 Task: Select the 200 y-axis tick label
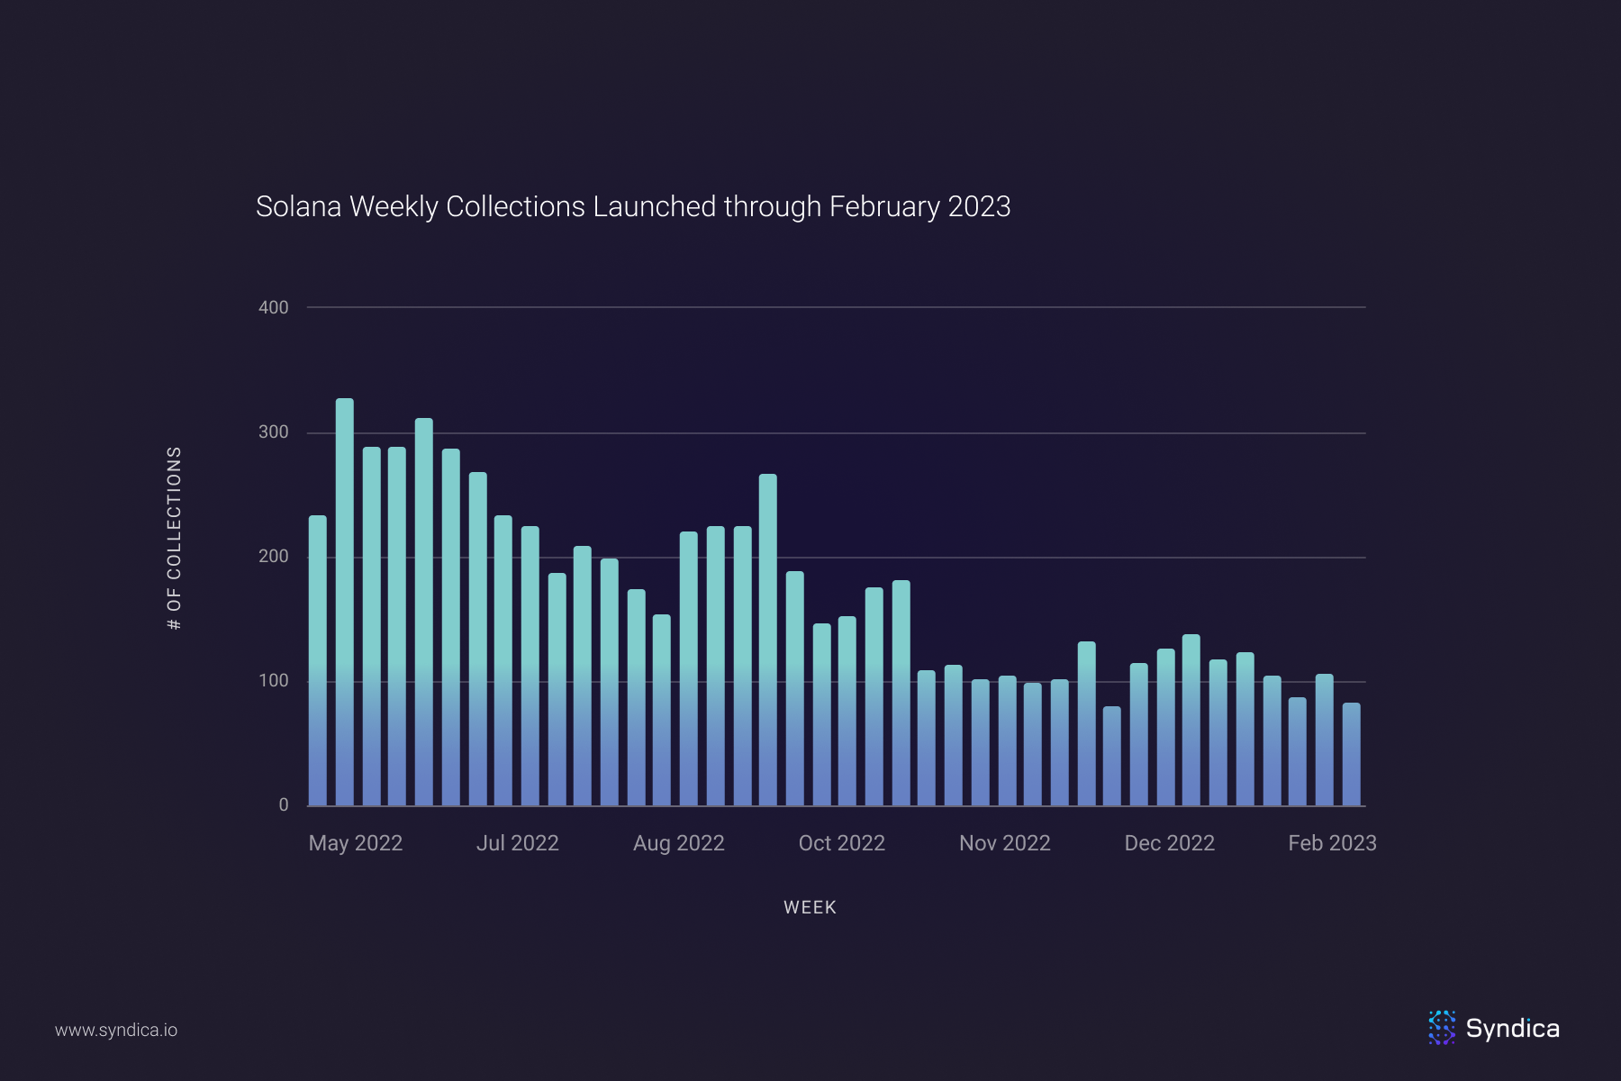tap(273, 557)
